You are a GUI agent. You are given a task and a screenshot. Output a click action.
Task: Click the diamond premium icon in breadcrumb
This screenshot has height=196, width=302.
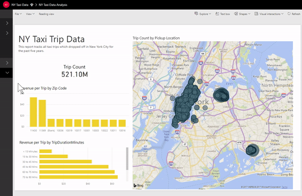[32, 5]
